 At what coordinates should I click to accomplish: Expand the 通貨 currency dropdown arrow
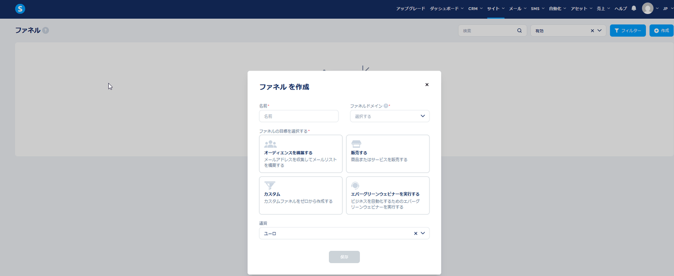(x=423, y=233)
